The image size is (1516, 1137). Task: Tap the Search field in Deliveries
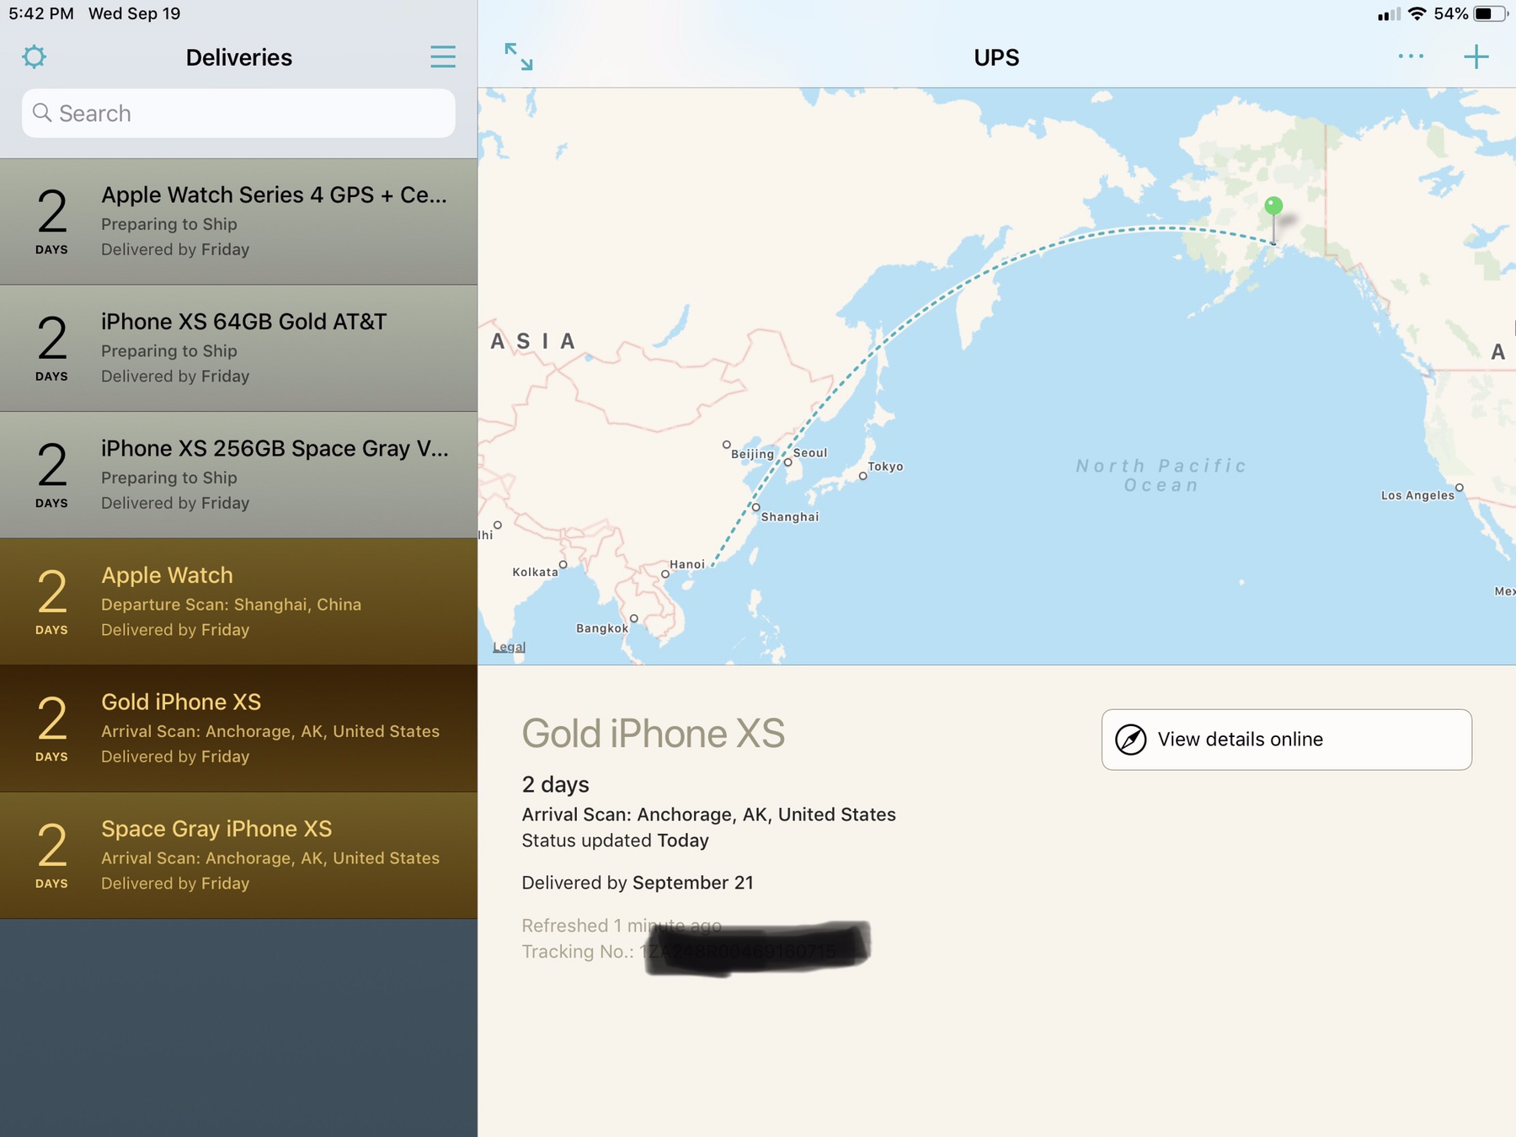(x=238, y=114)
